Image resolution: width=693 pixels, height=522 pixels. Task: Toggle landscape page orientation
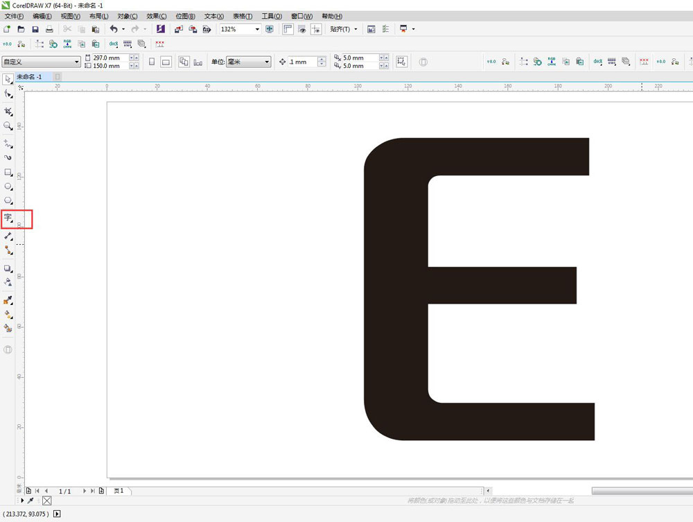pyautogui.click(x=166, y=62)
